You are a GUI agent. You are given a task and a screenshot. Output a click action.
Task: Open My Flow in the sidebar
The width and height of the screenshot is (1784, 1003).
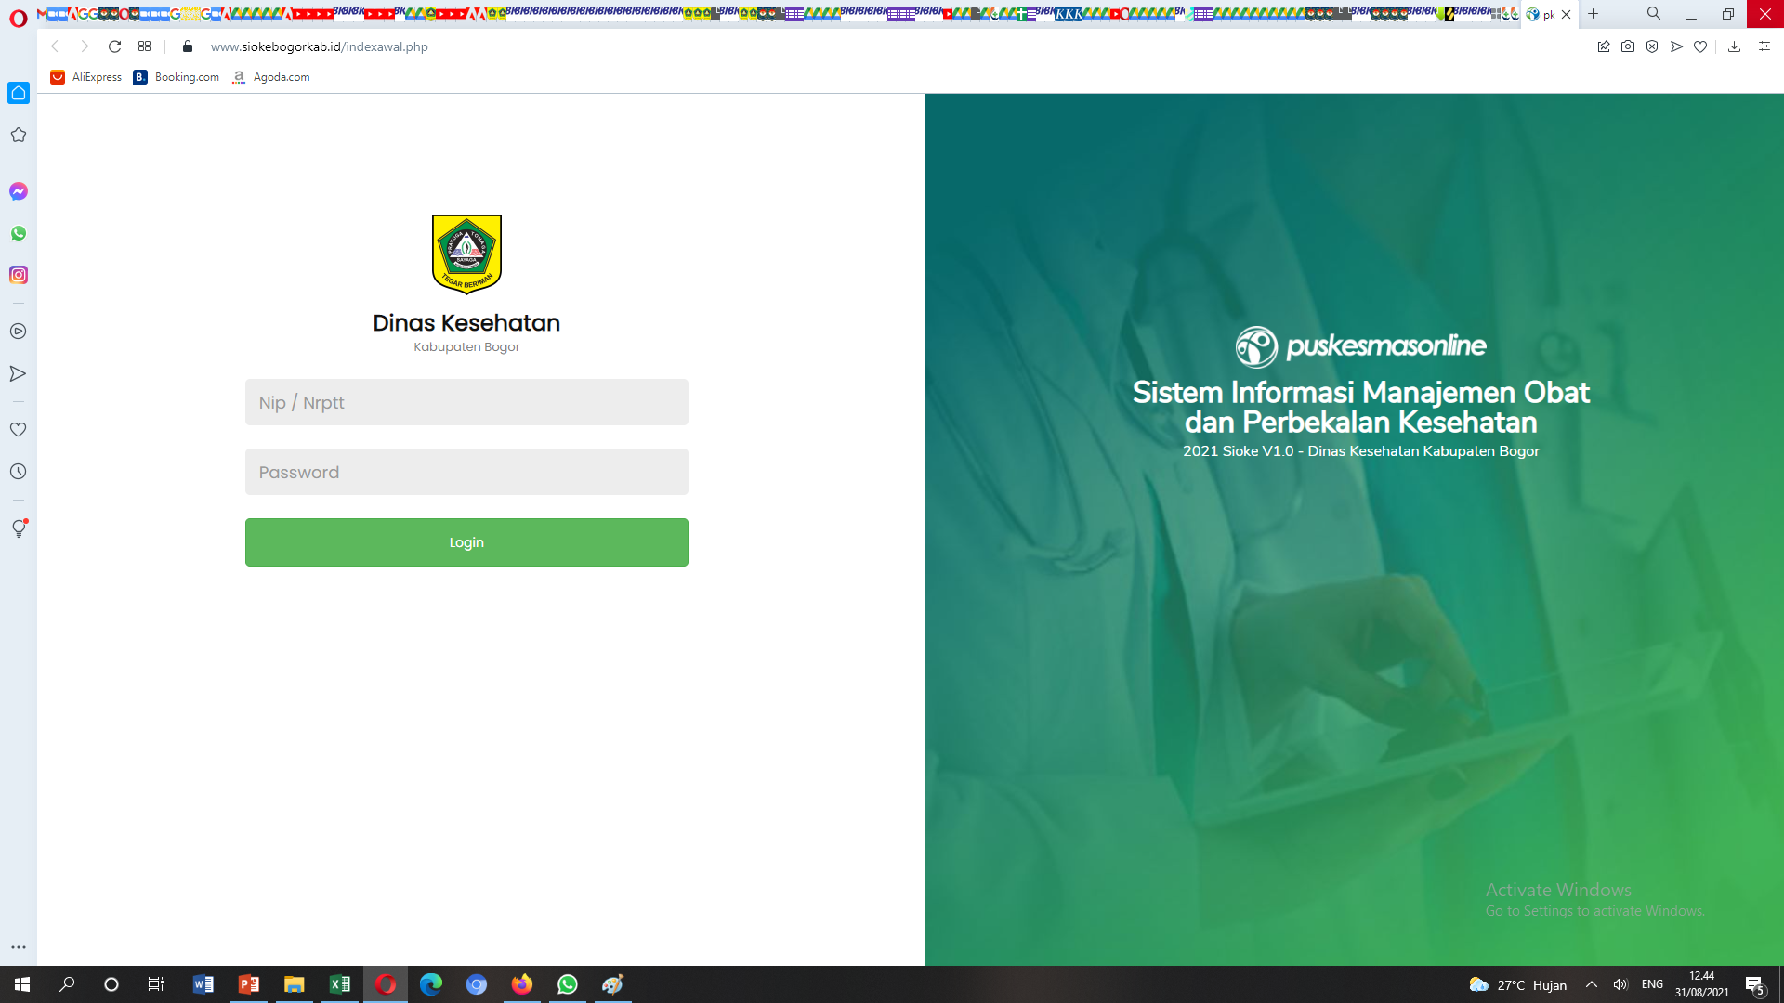(x=19, y=373)
